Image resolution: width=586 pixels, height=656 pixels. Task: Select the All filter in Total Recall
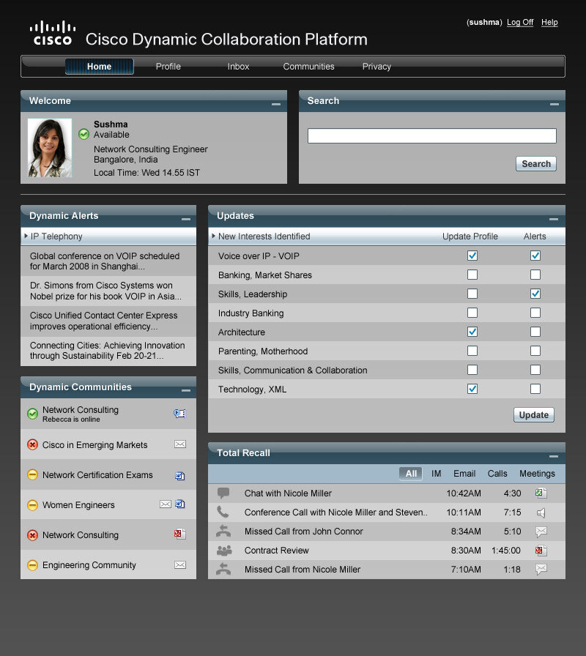tap(411, 473)
